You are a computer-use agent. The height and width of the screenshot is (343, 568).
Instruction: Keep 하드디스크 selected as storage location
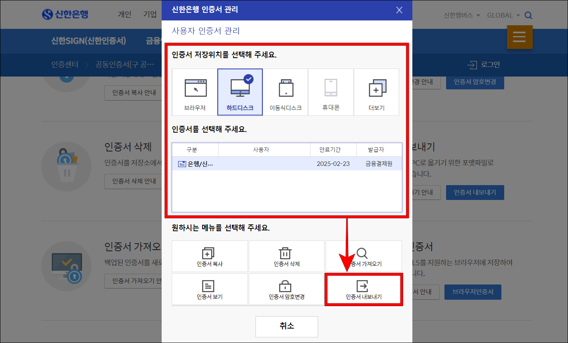tap(240, 92)
